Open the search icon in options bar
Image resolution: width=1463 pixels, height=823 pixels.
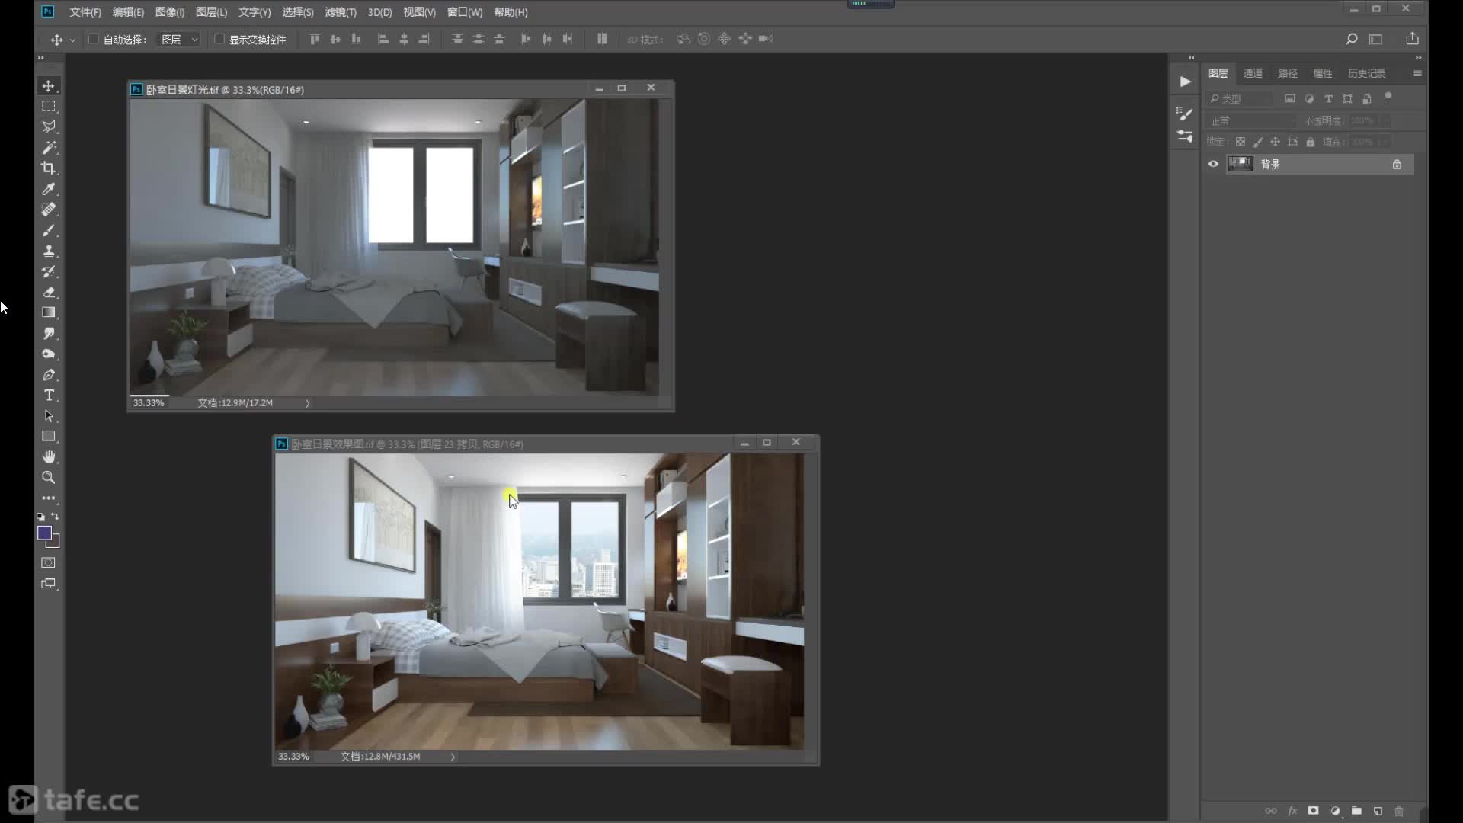click(1351, 39)
